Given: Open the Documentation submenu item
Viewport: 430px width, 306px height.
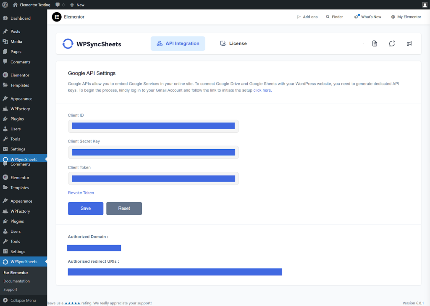Looking at the screenshot, I should point(16,281).
